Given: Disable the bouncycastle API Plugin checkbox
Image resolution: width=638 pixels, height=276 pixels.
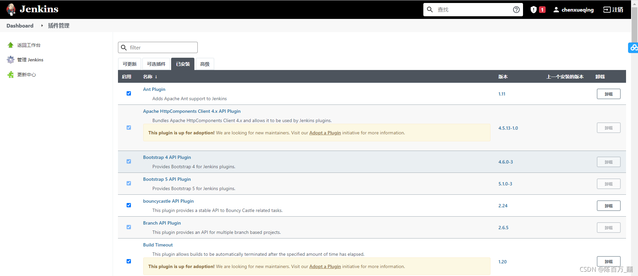Looking at the screenshot, I should pyautogui.click(x=129, y=205).
